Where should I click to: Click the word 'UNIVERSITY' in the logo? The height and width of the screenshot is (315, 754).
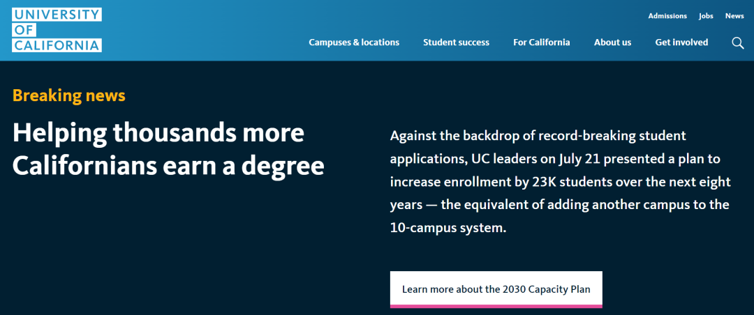(x=57, y=15)
